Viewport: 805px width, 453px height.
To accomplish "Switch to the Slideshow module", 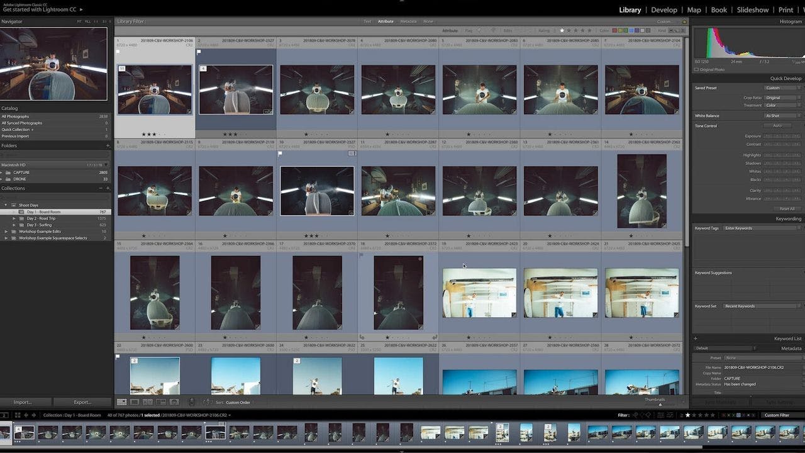I will point(753,9).
